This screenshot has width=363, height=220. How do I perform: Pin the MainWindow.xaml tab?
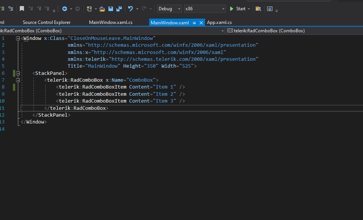pyautogui.click(x=194, y=23)
